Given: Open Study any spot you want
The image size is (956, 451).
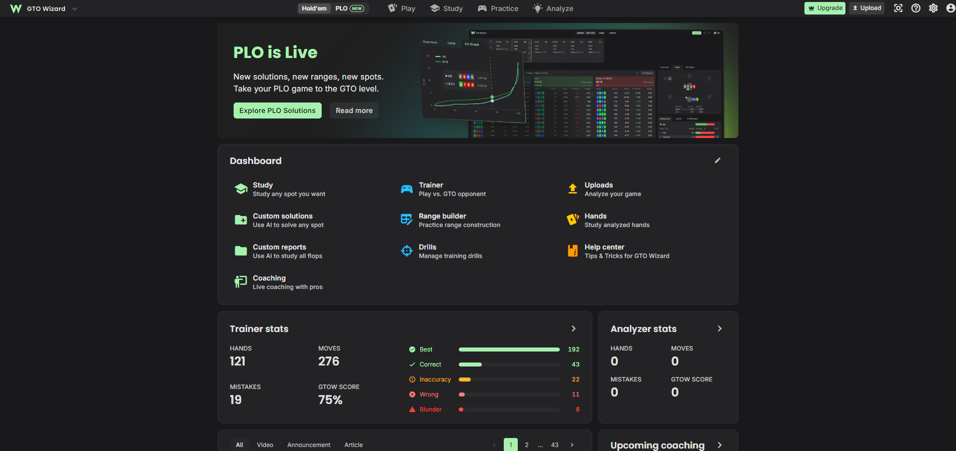Looking at the screenshot, I should 289,194.
